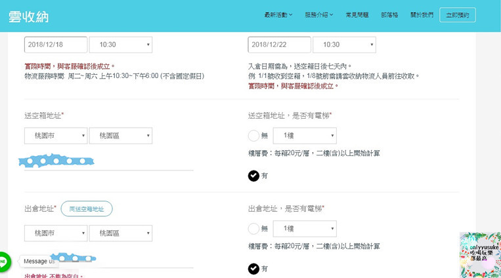Select 有 radio for 送空箱地址 elevator
Image resolution: width=501 pixels, height=278 pixels.
[x=253, y=176]
